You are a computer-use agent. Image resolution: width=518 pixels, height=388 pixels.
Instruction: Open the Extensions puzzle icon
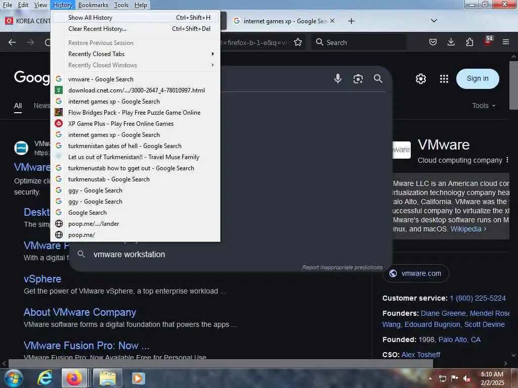coord(469,42)
